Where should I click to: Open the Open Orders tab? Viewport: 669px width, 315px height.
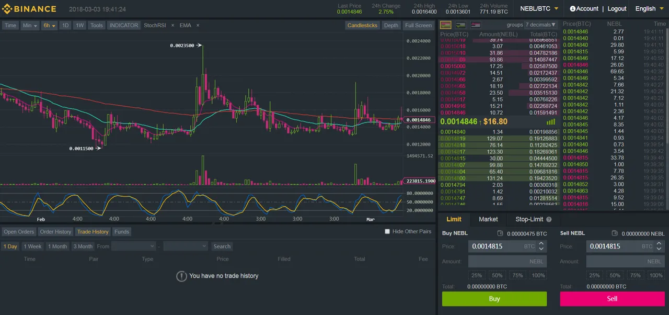[x=19, y=232]
